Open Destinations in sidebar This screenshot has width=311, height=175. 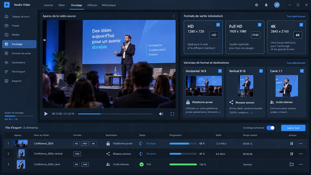19,62
